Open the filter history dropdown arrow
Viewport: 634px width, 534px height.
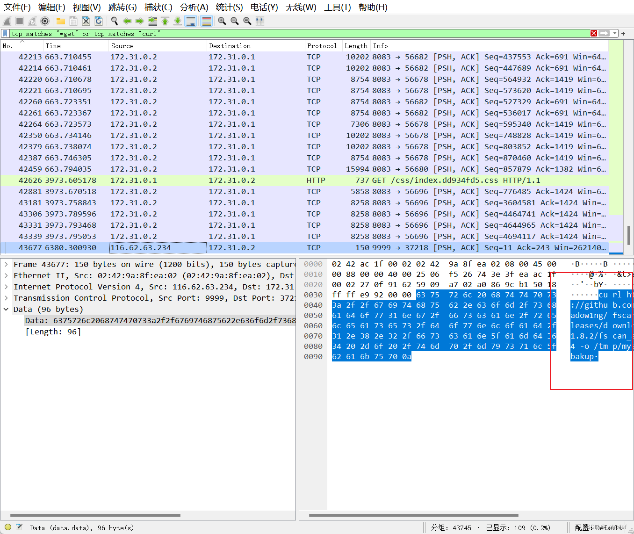pos(615,33)
